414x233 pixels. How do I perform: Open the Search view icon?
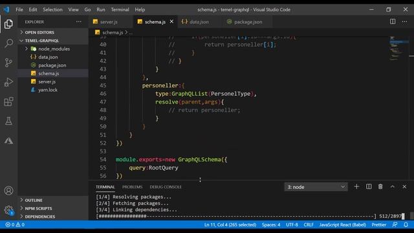coord(8,43)
